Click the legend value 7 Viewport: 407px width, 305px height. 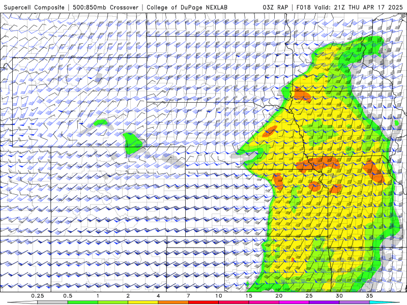[188, 296]
